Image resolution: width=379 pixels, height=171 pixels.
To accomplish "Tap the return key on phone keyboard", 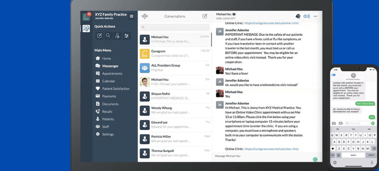I will click(x=371, y=155).
